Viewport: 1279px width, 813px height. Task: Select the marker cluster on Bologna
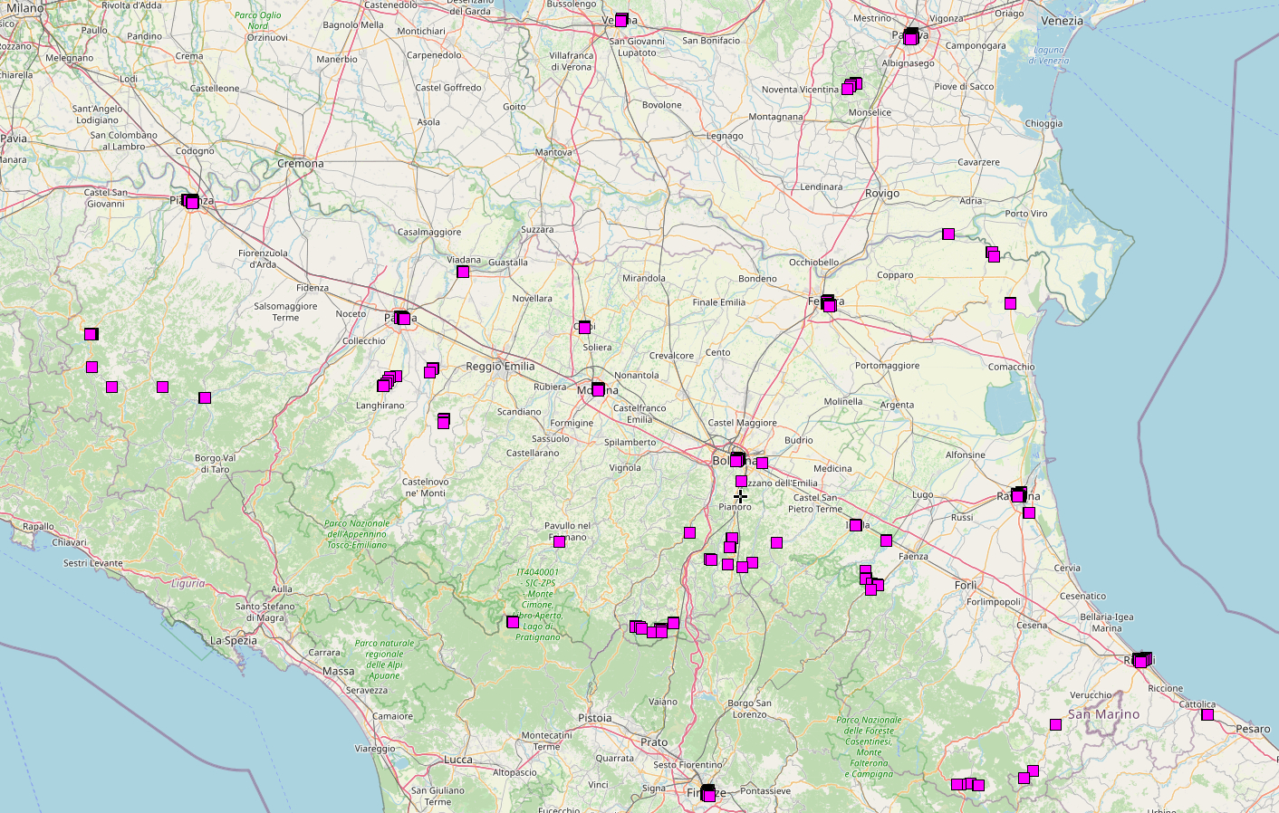(x=737, y=460)
